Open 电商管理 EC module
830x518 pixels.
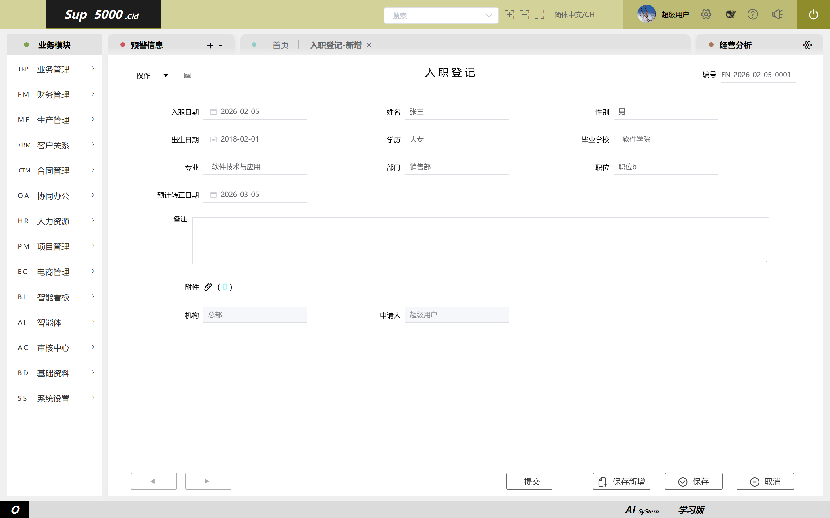click(x=54, y=272)
